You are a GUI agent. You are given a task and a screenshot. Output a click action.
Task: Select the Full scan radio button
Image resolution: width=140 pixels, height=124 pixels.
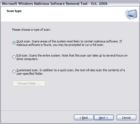14,57
